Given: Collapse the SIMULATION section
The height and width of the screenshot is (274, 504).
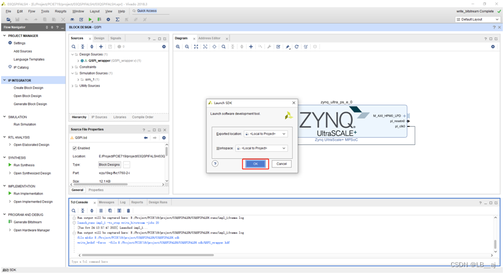Looking at the screenshot, I should (4, 117).
